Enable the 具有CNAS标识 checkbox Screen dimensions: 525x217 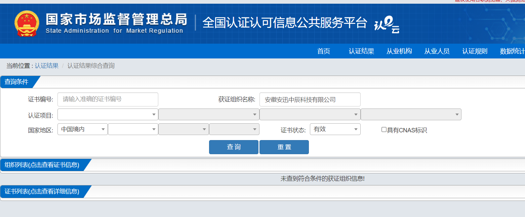click(x=384, y=130)
